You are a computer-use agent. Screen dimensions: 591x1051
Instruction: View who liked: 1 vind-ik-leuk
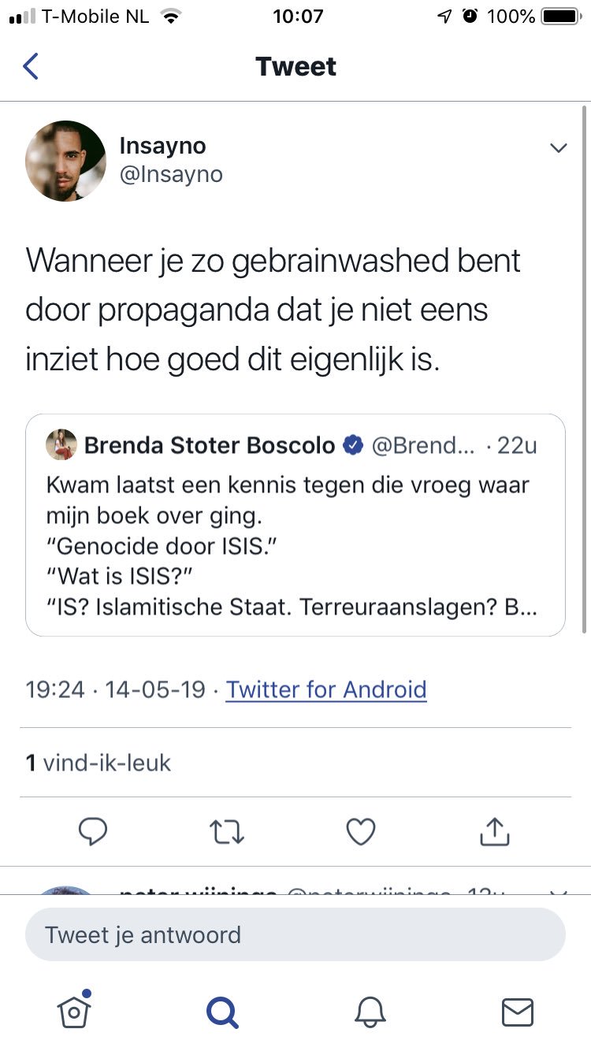point(98,763)
